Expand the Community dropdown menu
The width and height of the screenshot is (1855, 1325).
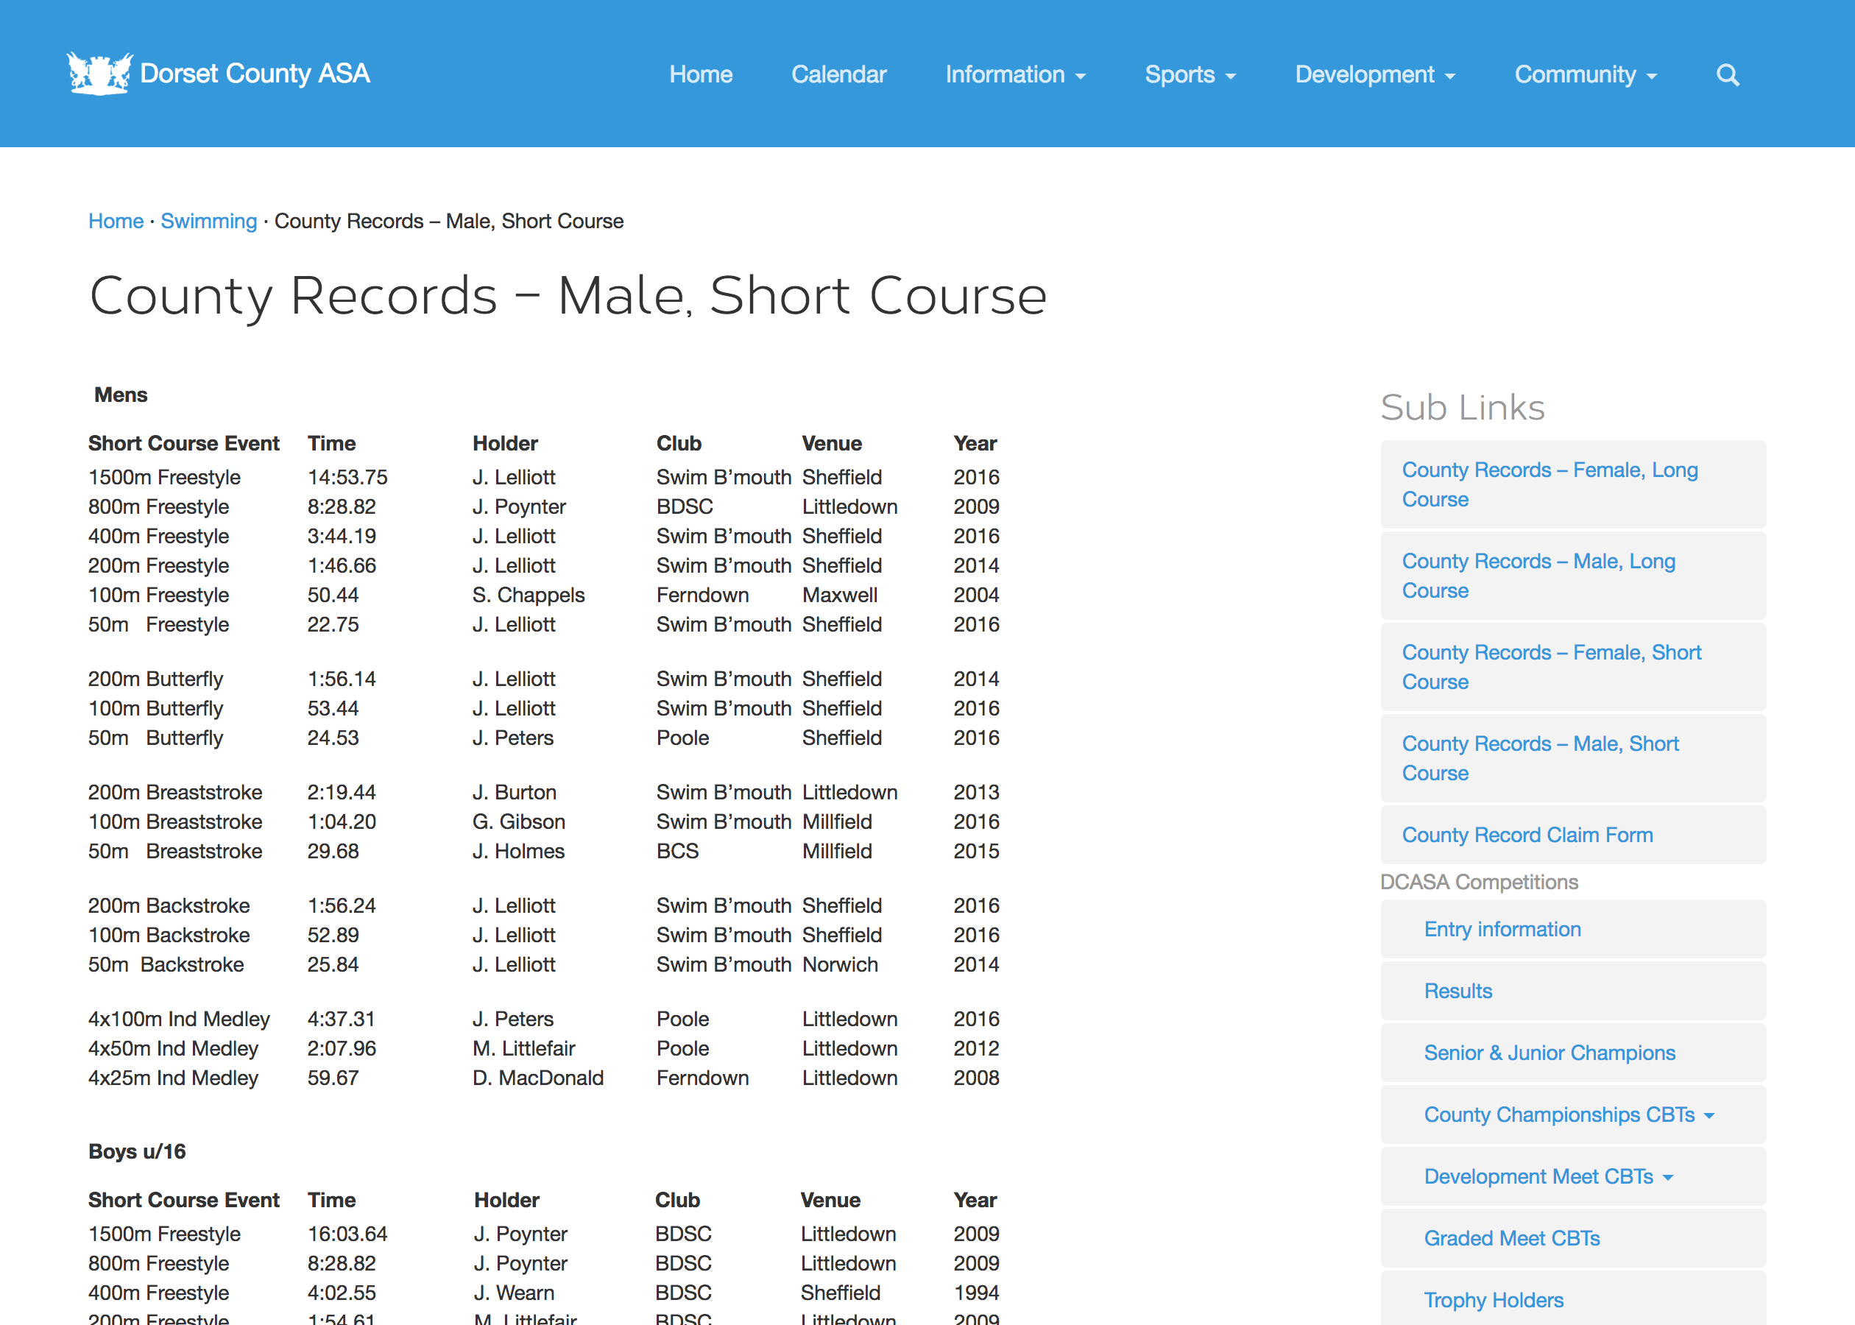[1586, 74]
